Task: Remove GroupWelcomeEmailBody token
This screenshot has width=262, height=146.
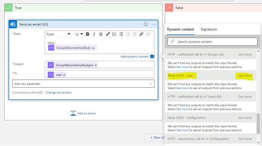Action: point(93,48)
